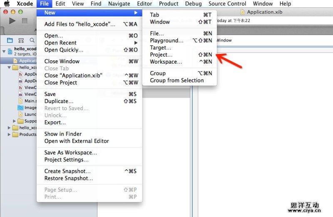The width and height of the screenshot is (333, 217).
Task: Show the Project navigator folder icon
Action: coord(10,40)
